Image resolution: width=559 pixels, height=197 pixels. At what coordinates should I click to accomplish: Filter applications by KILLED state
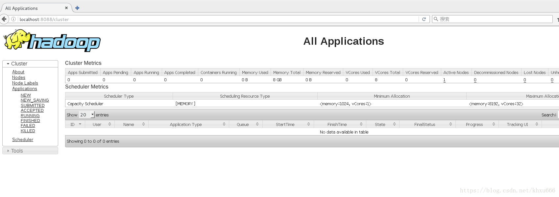click(28, 131)
